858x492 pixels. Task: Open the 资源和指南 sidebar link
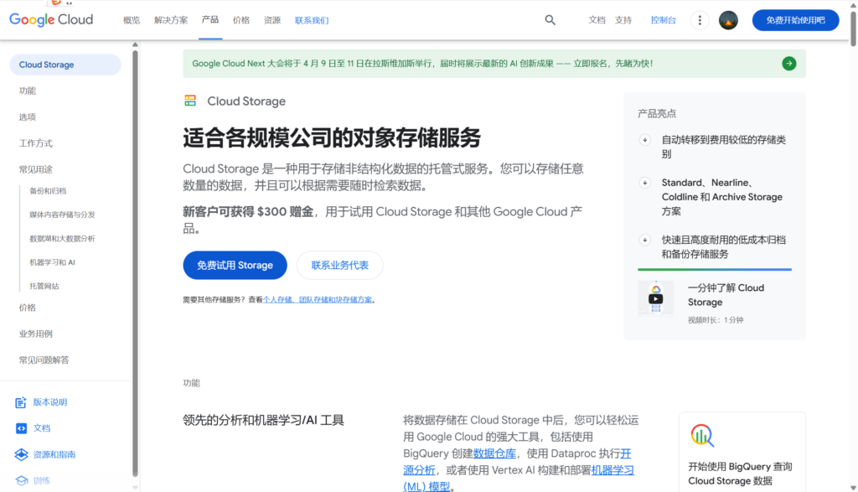54,454
